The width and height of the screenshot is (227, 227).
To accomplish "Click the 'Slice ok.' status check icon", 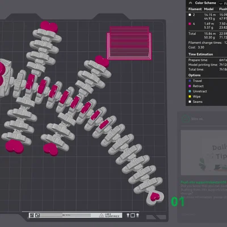I will (x=186, y=119).
